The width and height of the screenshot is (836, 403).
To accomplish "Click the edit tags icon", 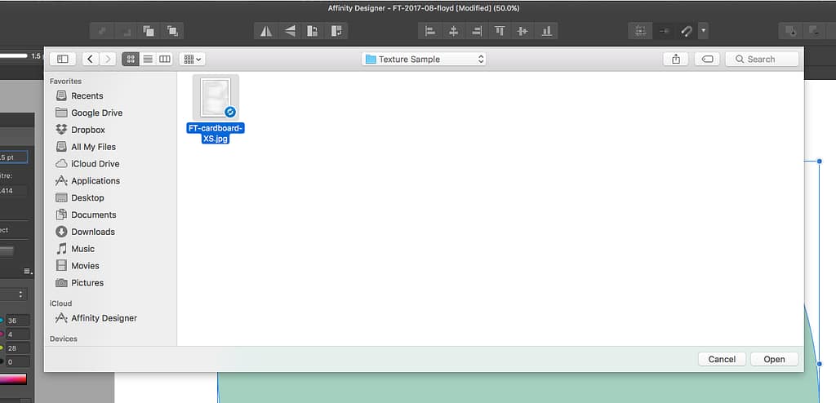I will point(708,60).
